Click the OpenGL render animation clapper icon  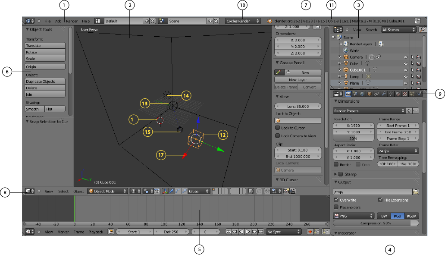coord(293,192)
